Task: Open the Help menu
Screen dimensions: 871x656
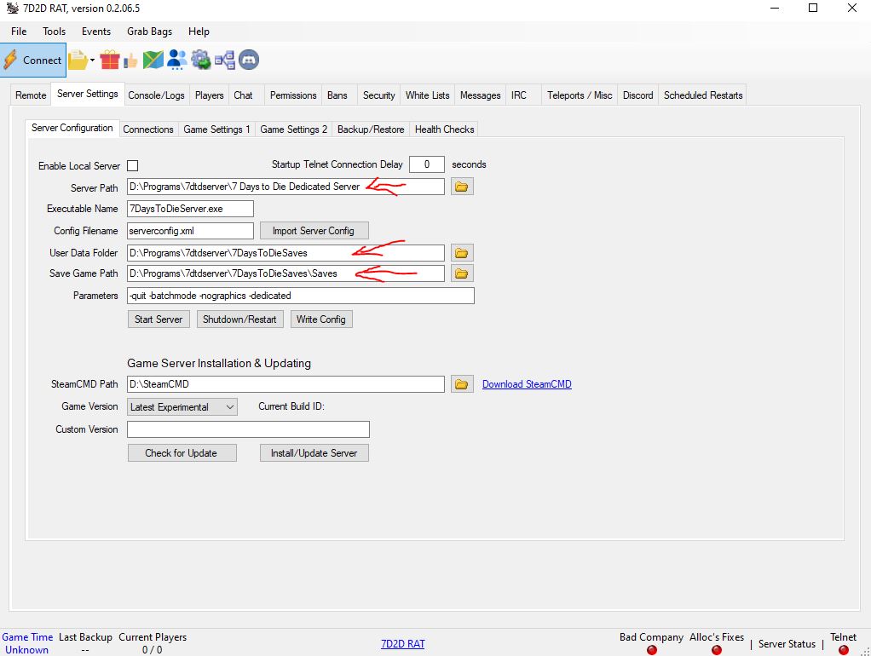Action: click(x=199, y=32)
